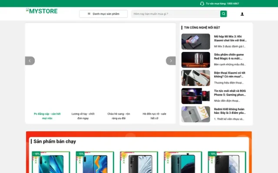Viewport: 278px width, 173px height.
Task: Click the headset support icon in the top bar
Action: pos(202,3)
